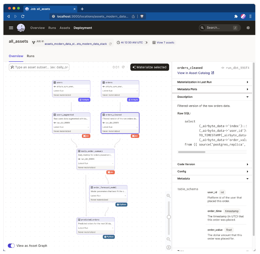Reload the code location next to the job name
This screenshot has width=260, height=254.
pyautogui.click(x=111, y=43)
